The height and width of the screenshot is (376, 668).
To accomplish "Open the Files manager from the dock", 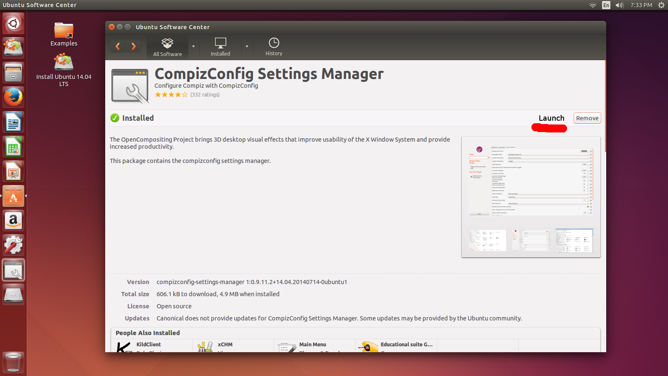I will point(13,73).
